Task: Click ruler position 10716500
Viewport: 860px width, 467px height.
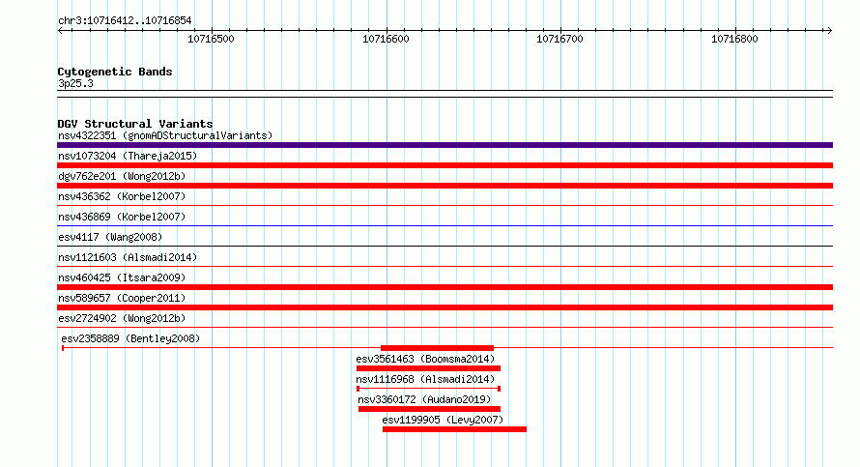Action: point(212,39)
